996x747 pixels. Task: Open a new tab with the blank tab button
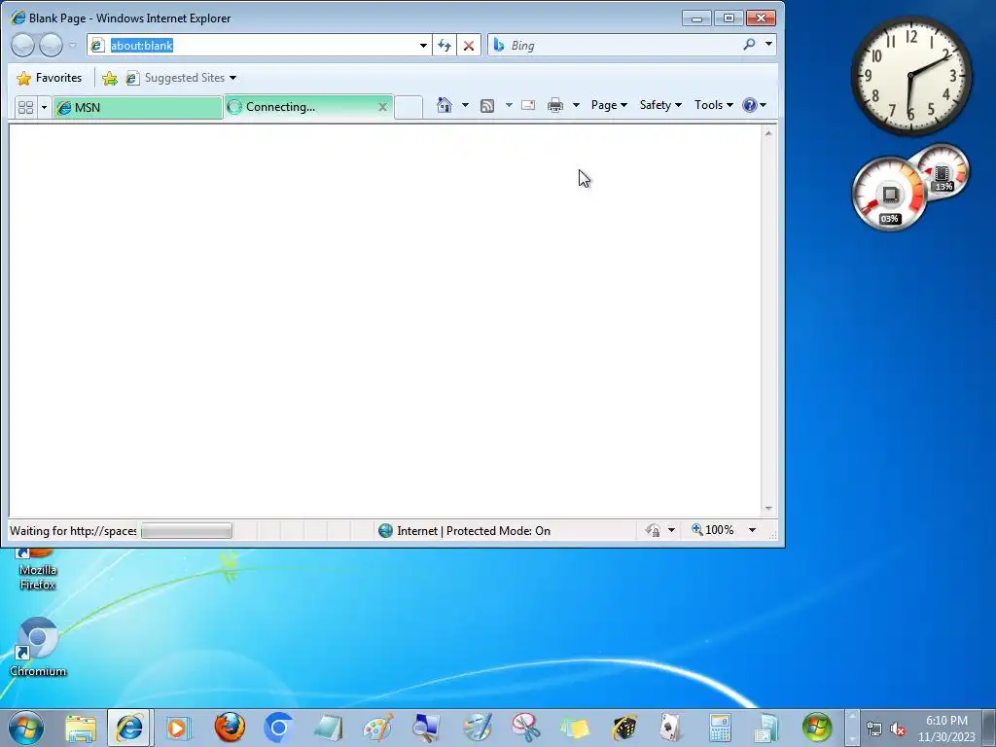[x=409, y=107]
